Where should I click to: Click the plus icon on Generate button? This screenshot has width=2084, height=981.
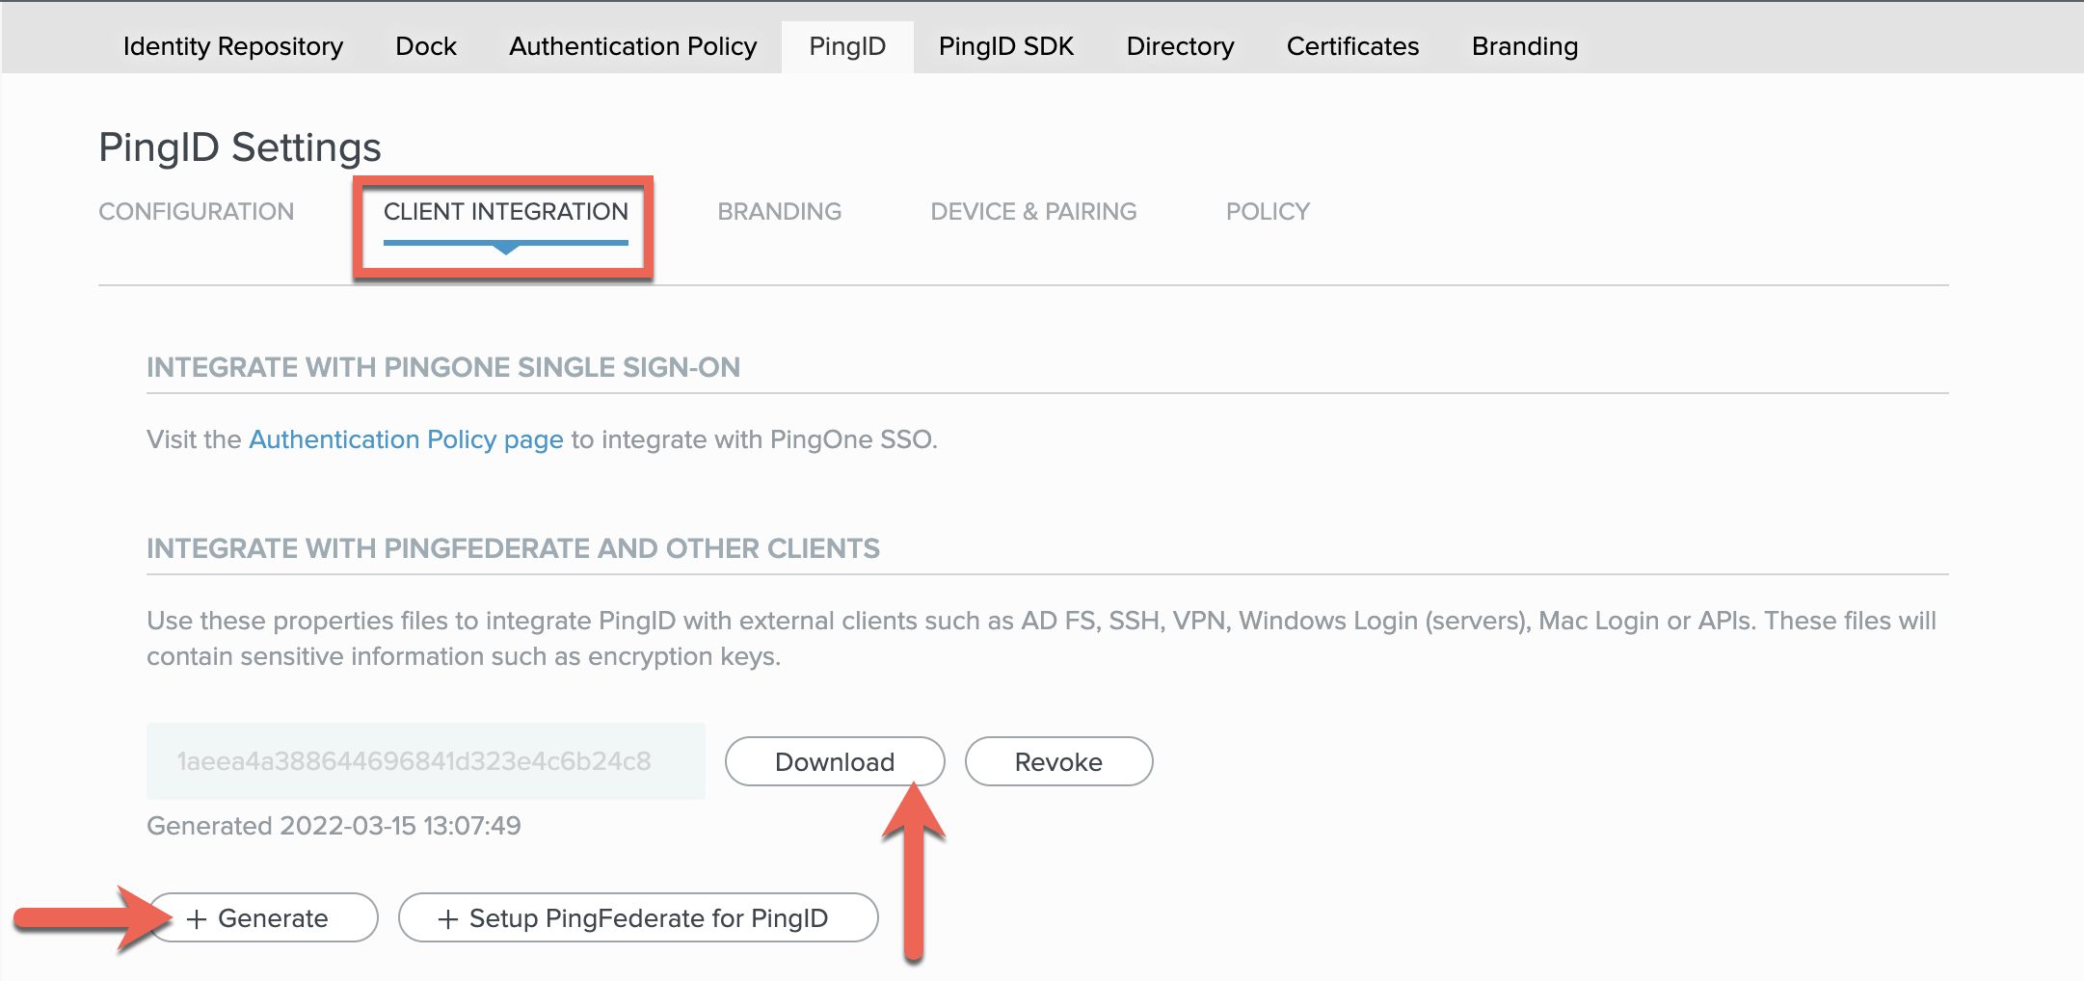[198, 917]
